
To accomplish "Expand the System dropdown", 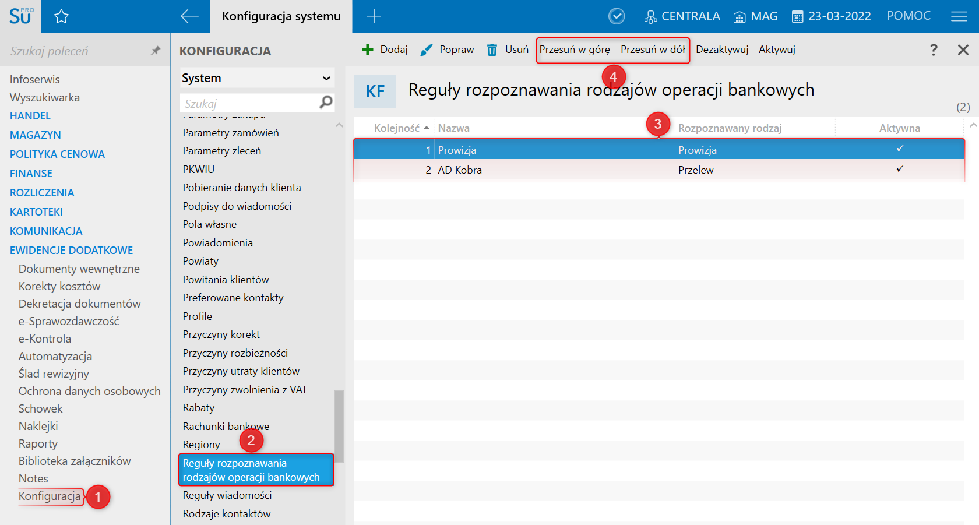I will 257,78.
